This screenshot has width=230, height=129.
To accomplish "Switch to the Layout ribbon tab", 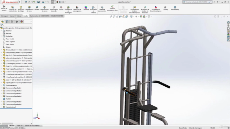I will (x=12, y=16).
